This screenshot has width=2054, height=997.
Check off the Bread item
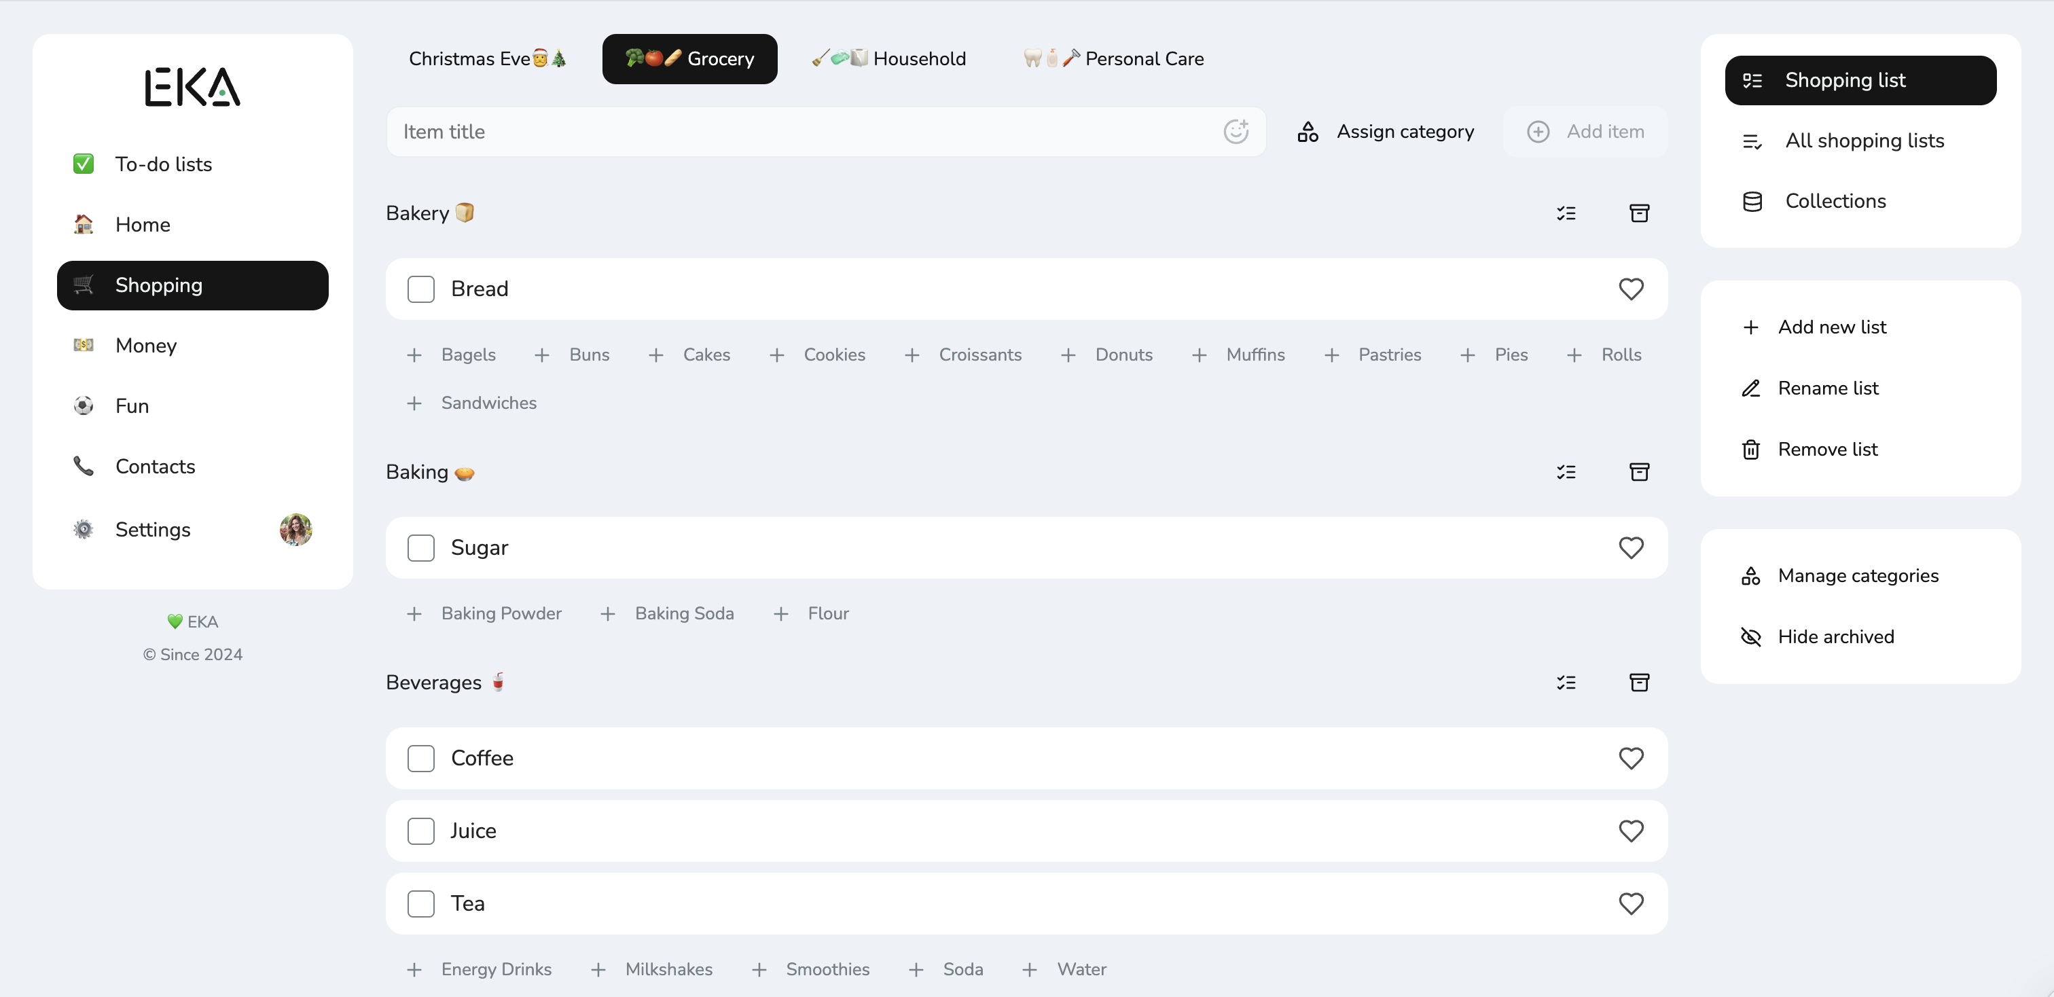click(420, 289)
